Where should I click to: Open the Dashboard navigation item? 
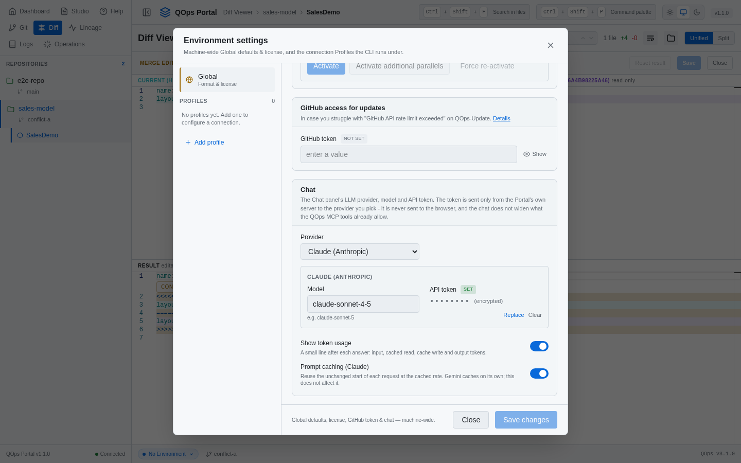click(x=29, y=11)
